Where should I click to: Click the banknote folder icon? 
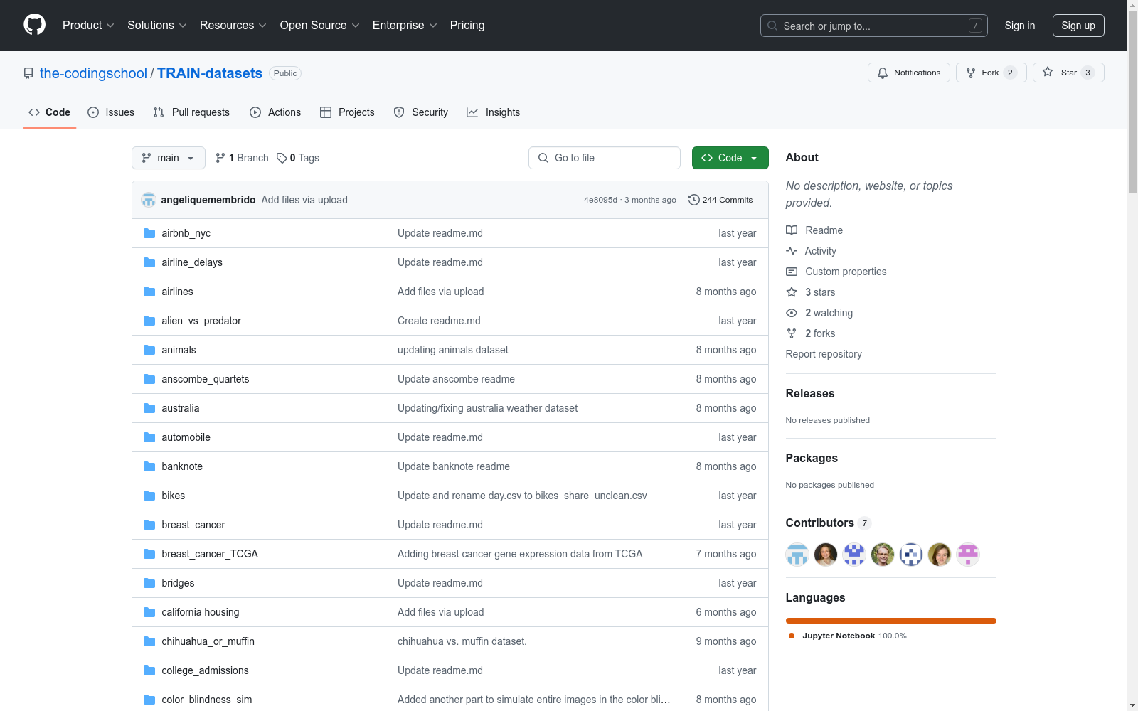click(x=149, y=466)
